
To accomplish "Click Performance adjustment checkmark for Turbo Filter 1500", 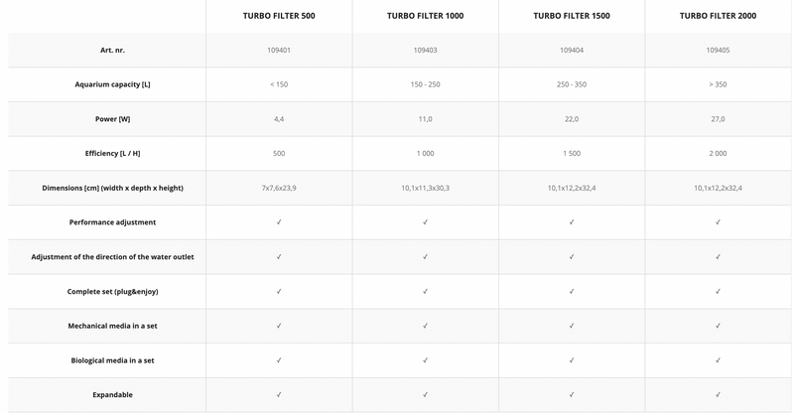I will click(x=572, y=222).
